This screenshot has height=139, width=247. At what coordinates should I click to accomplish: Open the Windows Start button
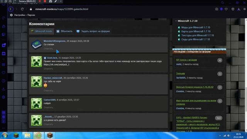5,136
